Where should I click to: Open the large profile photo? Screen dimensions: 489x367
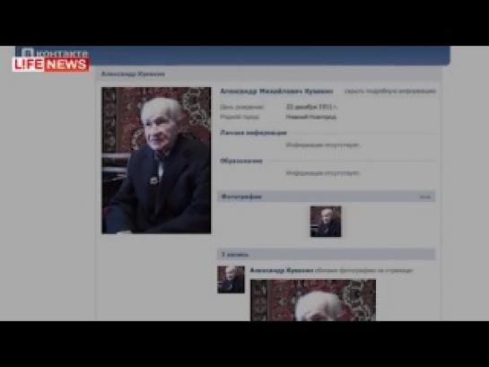(156, 161)
